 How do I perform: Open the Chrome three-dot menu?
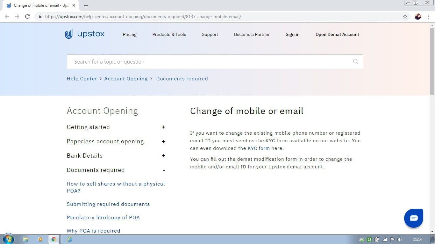point(428,17)
